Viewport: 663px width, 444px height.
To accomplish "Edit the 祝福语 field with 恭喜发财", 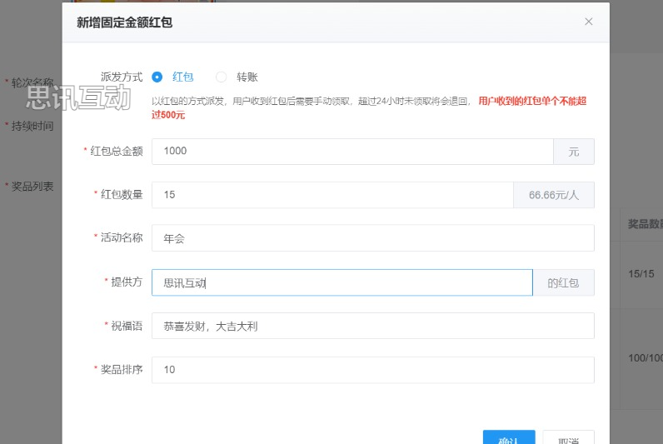I will coord(372,326).
